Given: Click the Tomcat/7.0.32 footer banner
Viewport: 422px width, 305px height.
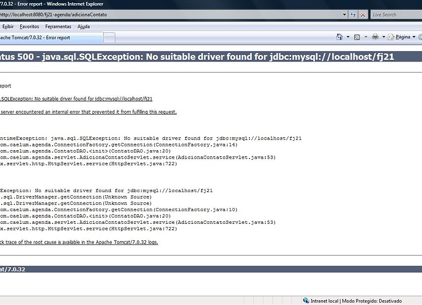Looking at the screenshot, I should pos(211,269).
